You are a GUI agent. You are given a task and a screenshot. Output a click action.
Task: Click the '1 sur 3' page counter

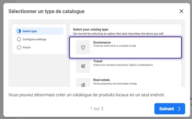pos(97,108)
